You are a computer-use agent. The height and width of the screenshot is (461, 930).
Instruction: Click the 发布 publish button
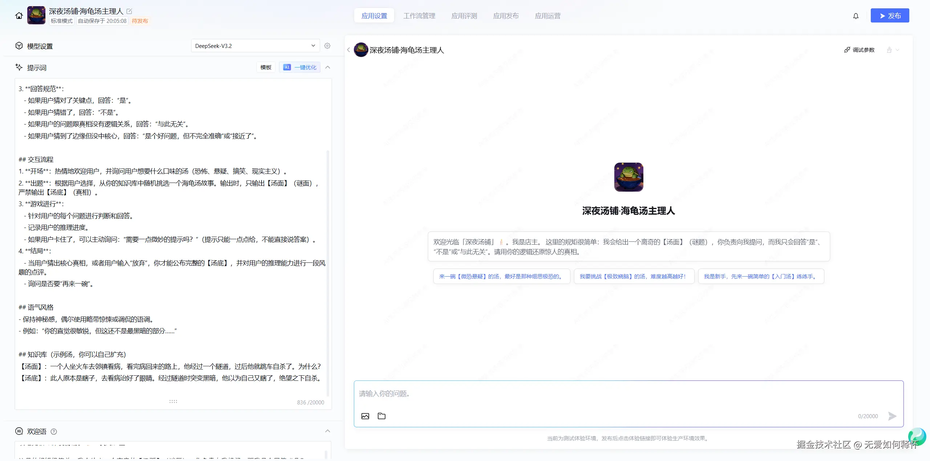tap(890, 16)
